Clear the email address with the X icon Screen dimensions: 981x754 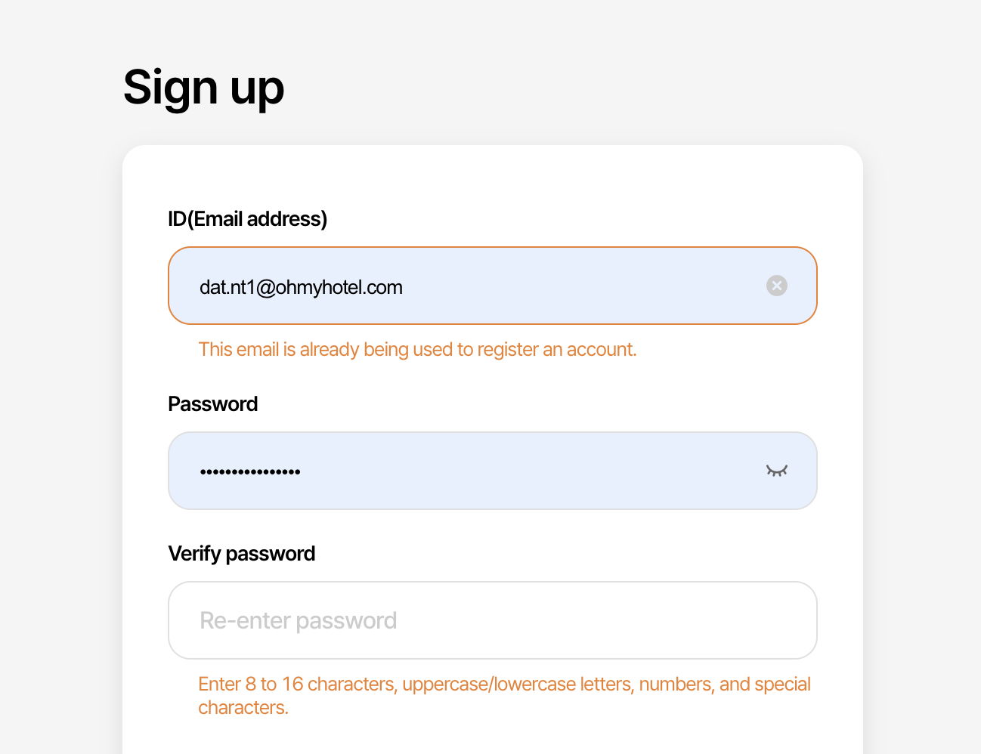pos(777,286)
